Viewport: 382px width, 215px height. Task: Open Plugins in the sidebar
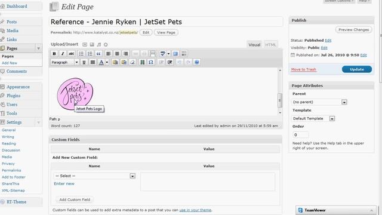click(13, 96)
